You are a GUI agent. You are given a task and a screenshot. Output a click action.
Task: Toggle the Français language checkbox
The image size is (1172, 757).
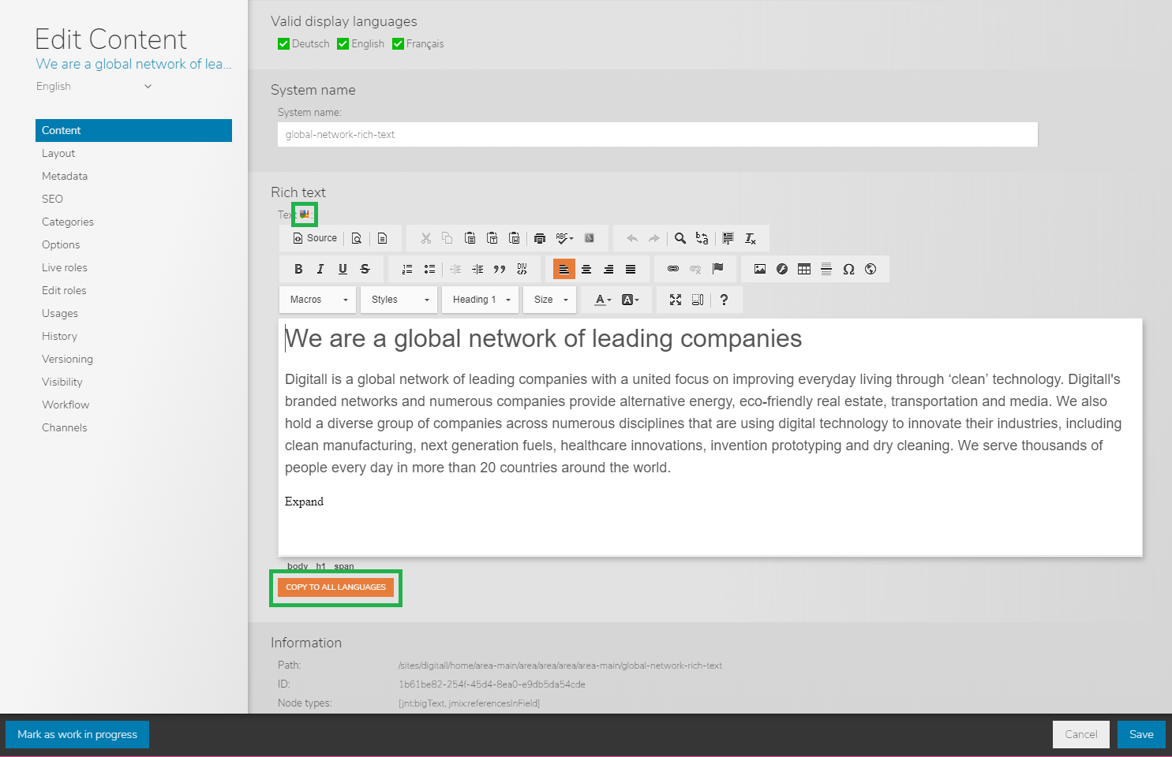pyautogui.click(x=399, y=44)
